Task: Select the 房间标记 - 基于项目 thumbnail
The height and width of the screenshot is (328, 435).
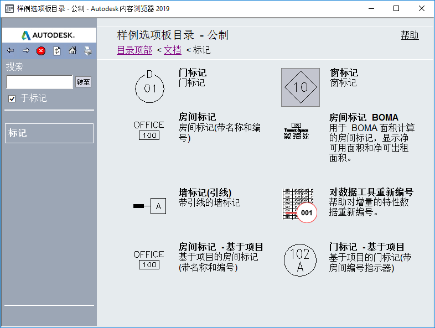Action: pos(149,260)
